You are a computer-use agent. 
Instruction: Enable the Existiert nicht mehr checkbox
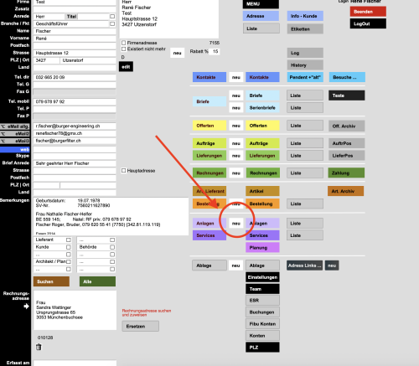click(124, 49)
